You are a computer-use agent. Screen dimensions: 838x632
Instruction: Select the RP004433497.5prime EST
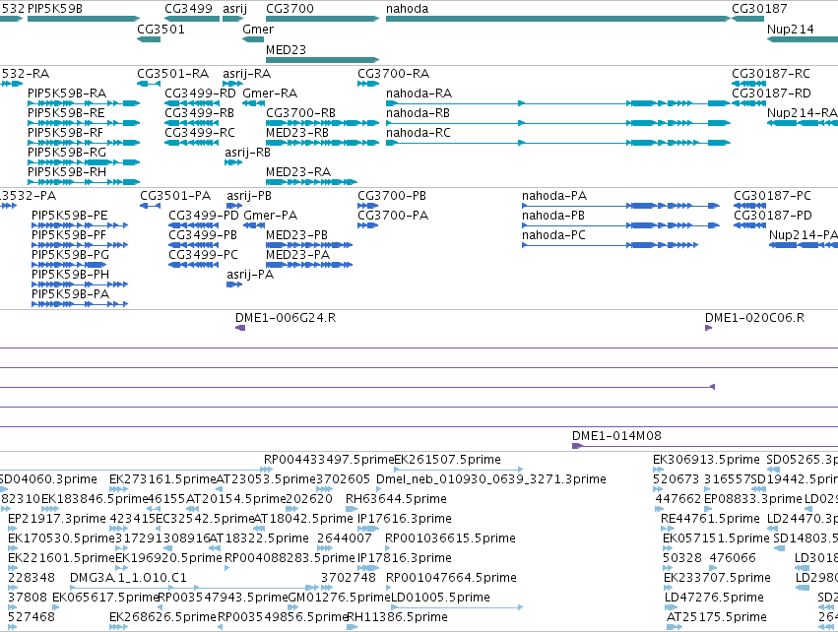point(136,469)
